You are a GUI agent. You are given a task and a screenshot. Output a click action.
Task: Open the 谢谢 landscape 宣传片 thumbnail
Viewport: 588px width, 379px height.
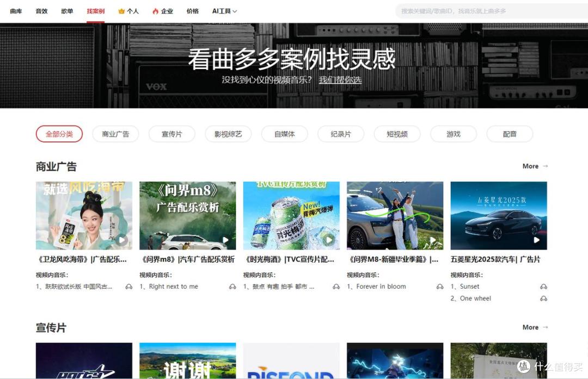(187, 361)
